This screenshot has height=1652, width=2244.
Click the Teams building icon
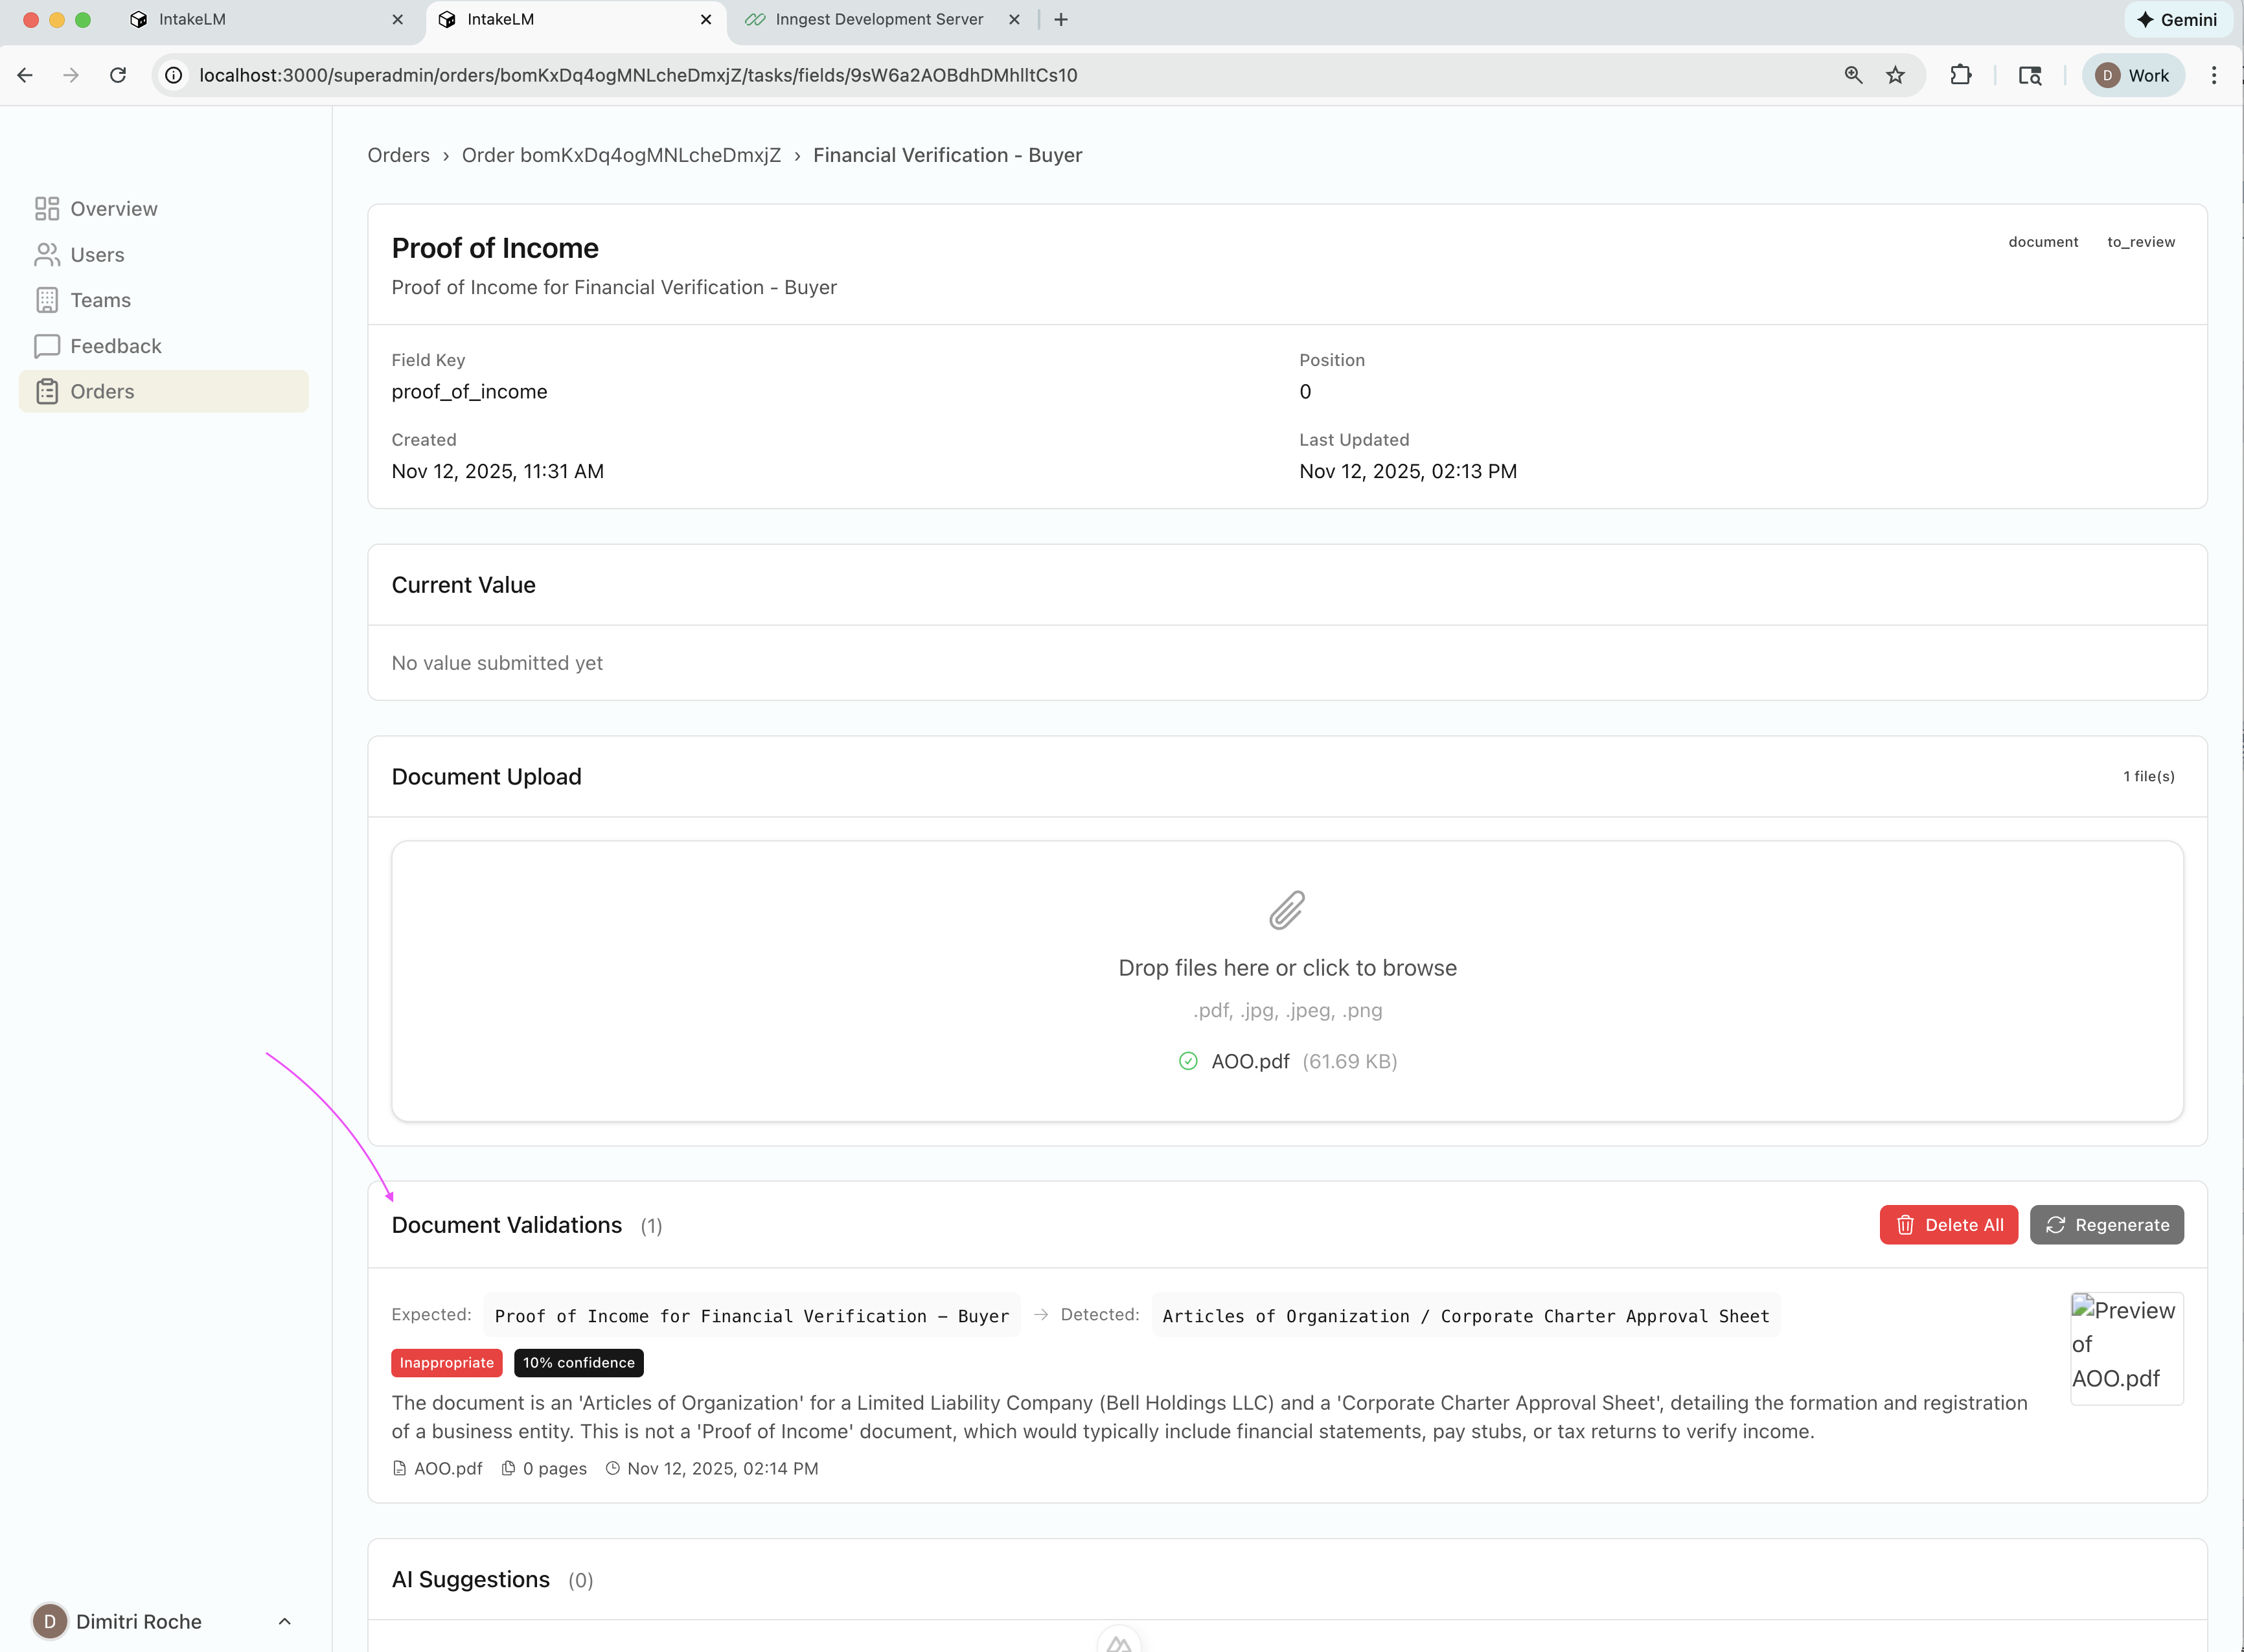click(x=47, y=300)
